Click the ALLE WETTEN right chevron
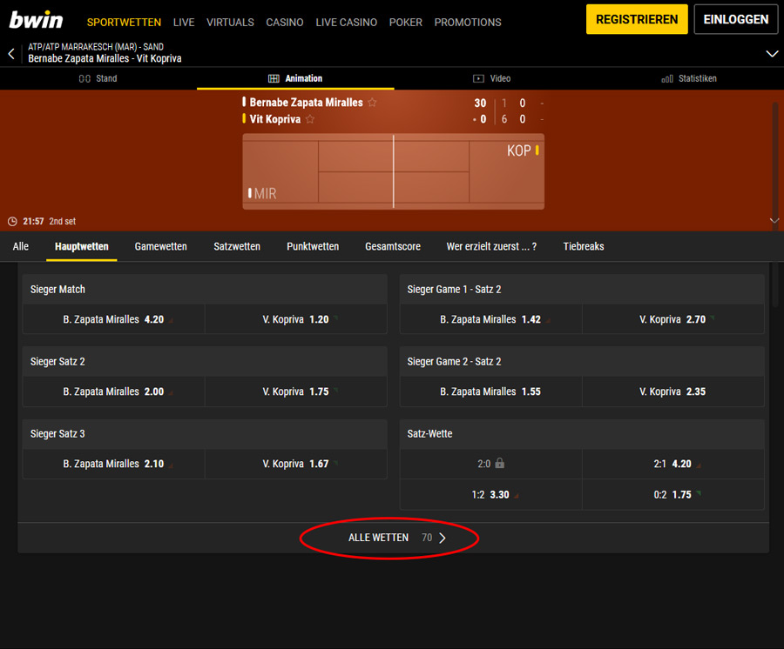Viewport: 784px width, 649px height. (442, 538)
